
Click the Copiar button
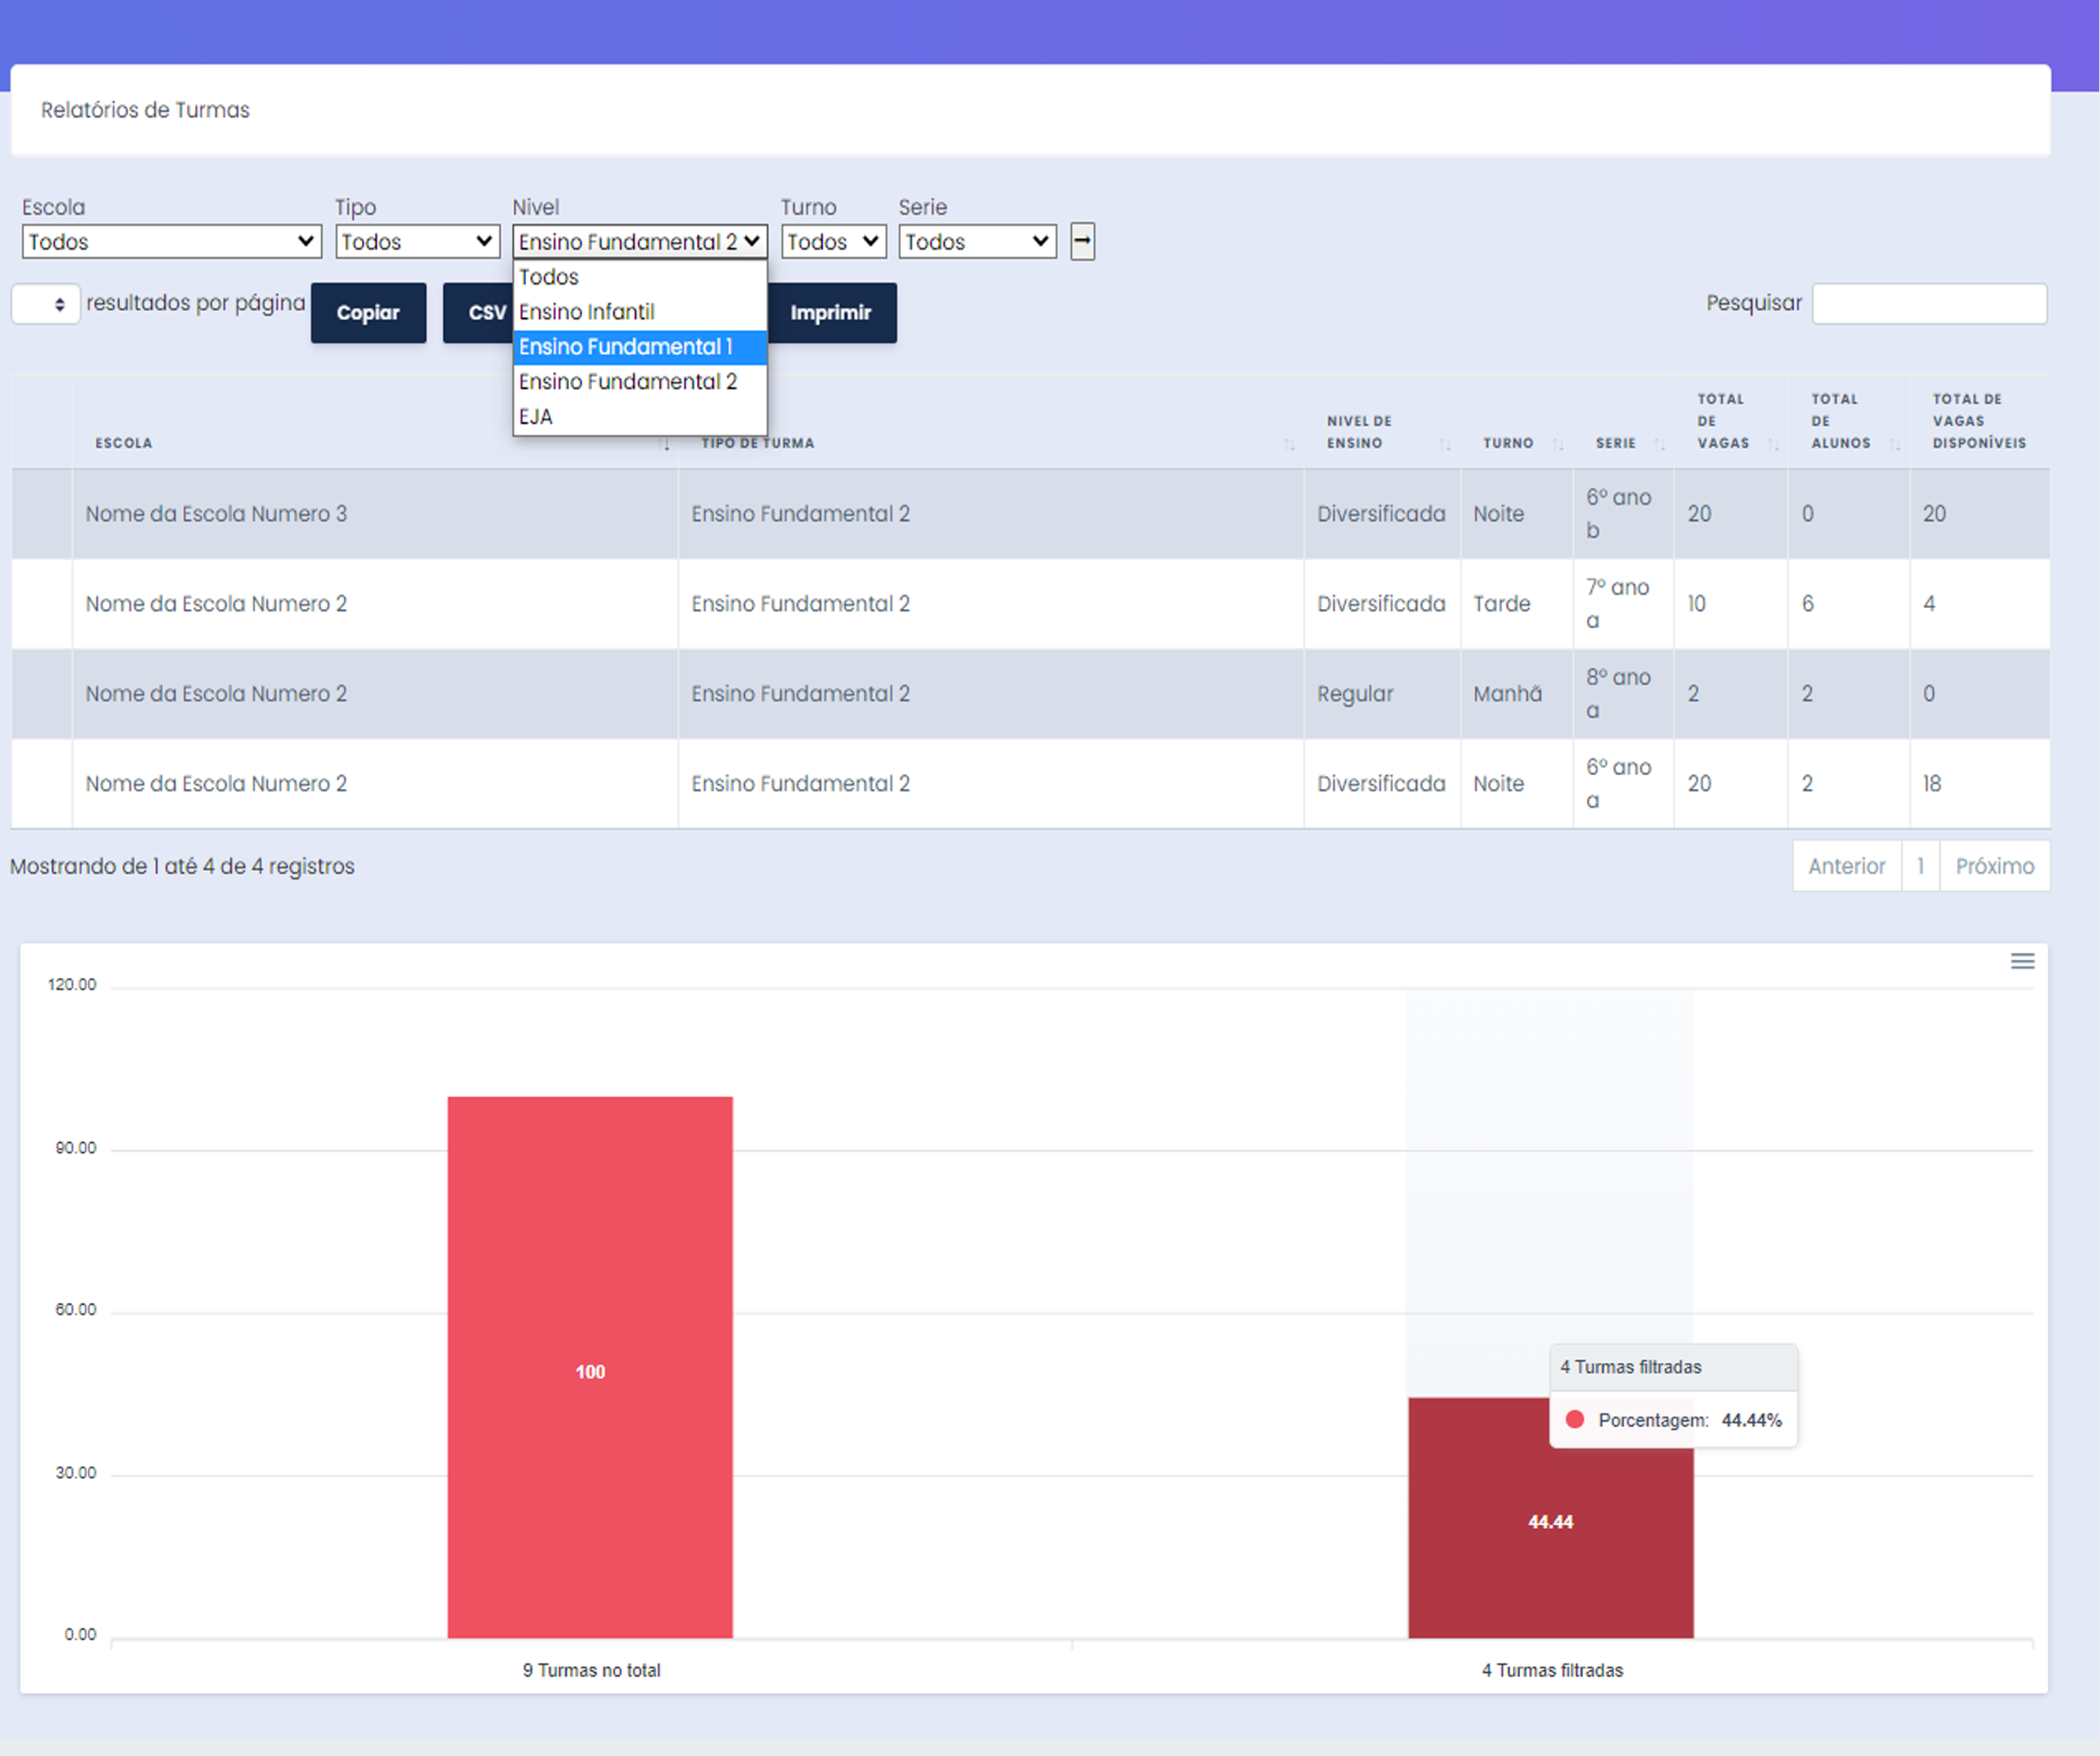point(368,313)
